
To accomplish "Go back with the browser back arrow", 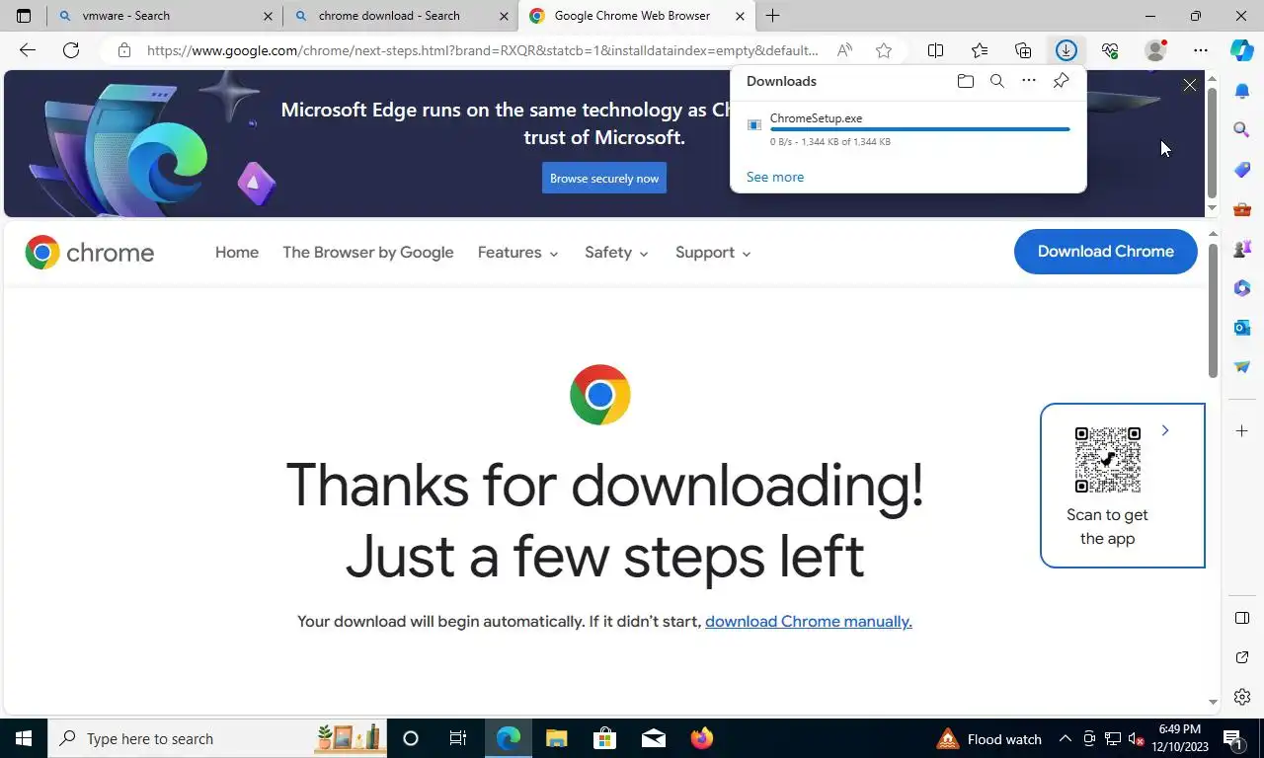I will (x=27, y=50).
